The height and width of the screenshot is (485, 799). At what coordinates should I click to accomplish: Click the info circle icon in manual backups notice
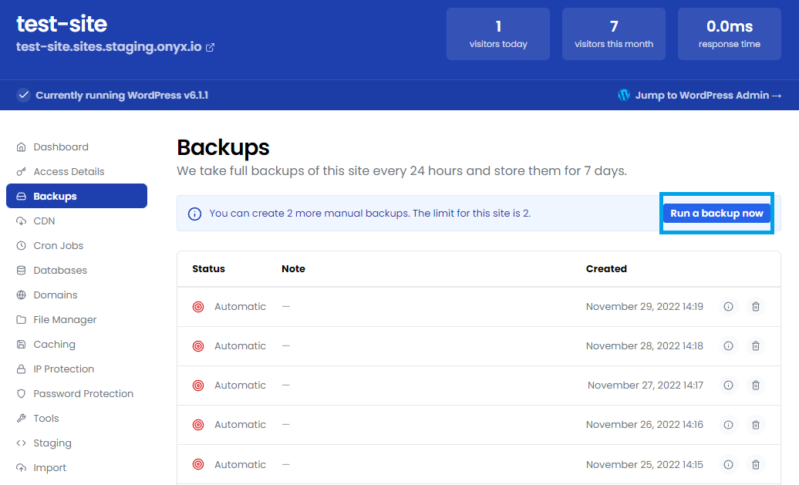(x=194, y=214)
